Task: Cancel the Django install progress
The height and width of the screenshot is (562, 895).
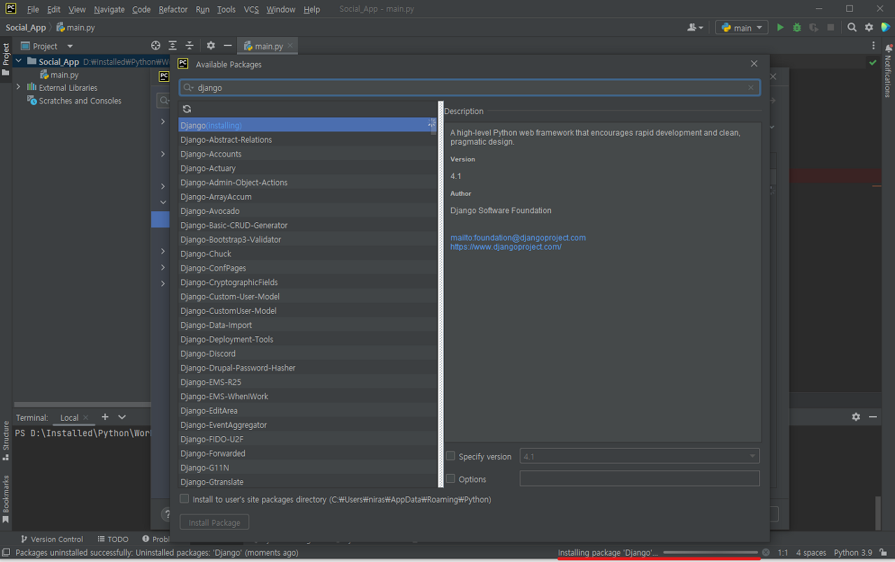Action: pos(766,552)
